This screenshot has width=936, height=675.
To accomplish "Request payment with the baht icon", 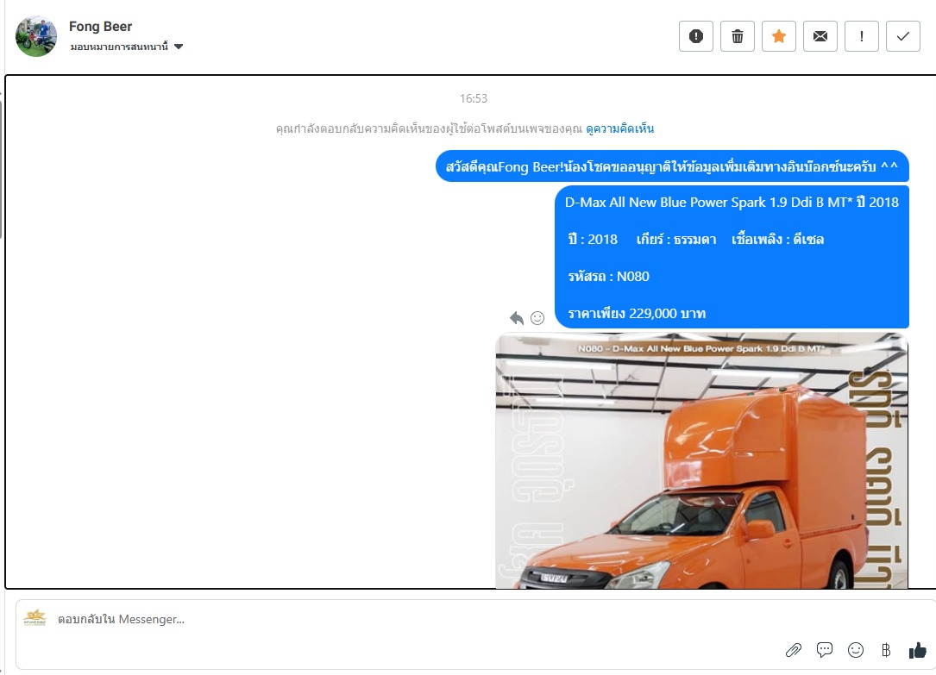I will click(x=886, y=650).
